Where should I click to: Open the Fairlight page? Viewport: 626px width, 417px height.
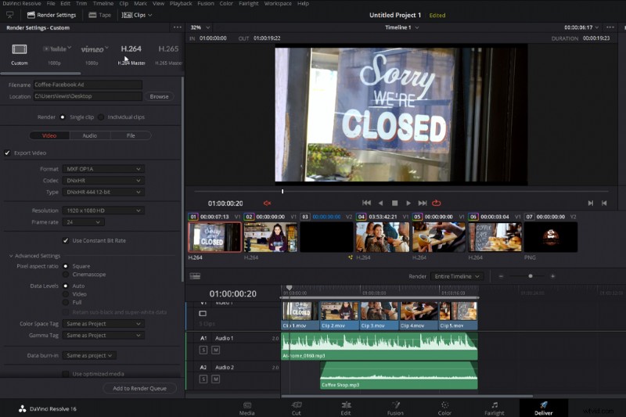[x=495, y=408]
